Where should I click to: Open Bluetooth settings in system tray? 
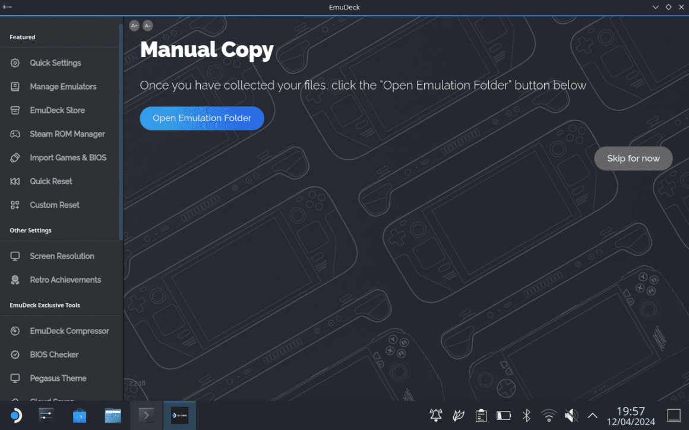[526, 415]
